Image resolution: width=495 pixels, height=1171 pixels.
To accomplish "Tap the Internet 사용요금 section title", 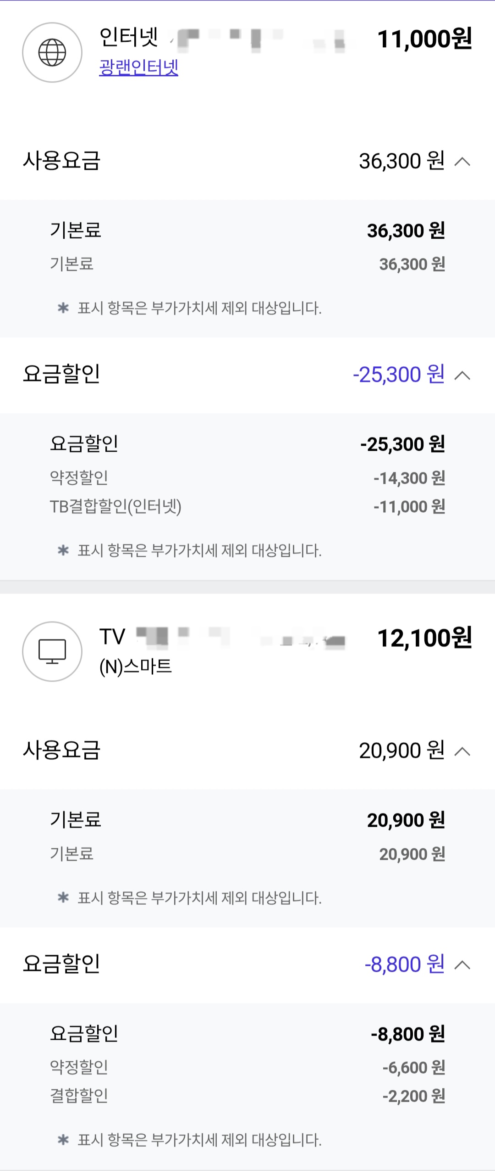I will 62,161.
